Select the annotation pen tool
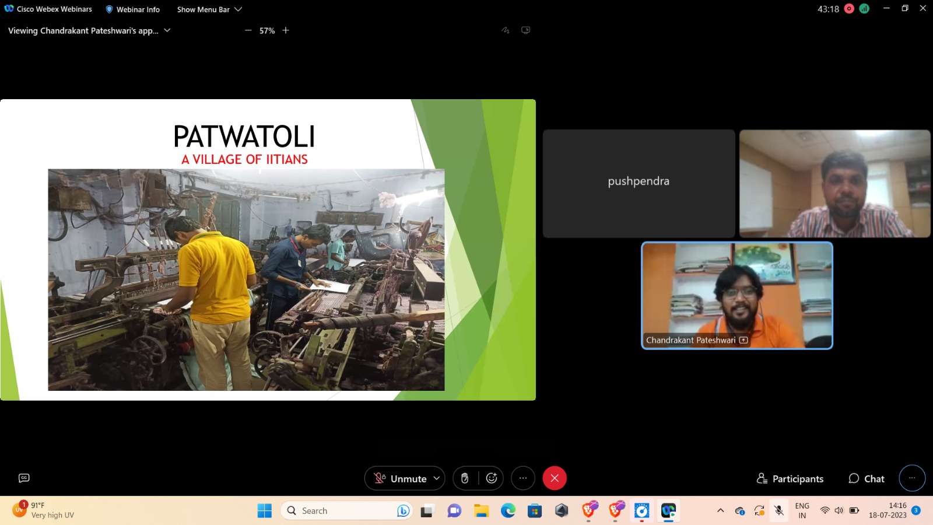Screen dimensions: 933x525 click(x=505, y=30)
